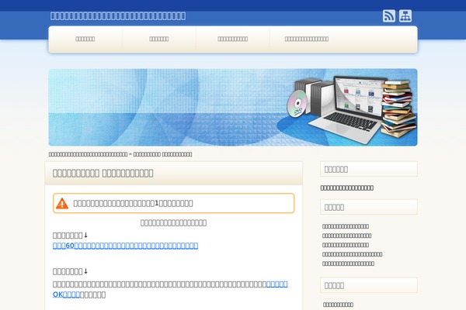
Task: Open the sitemap icon beside RSS
Action: point(405,16)
